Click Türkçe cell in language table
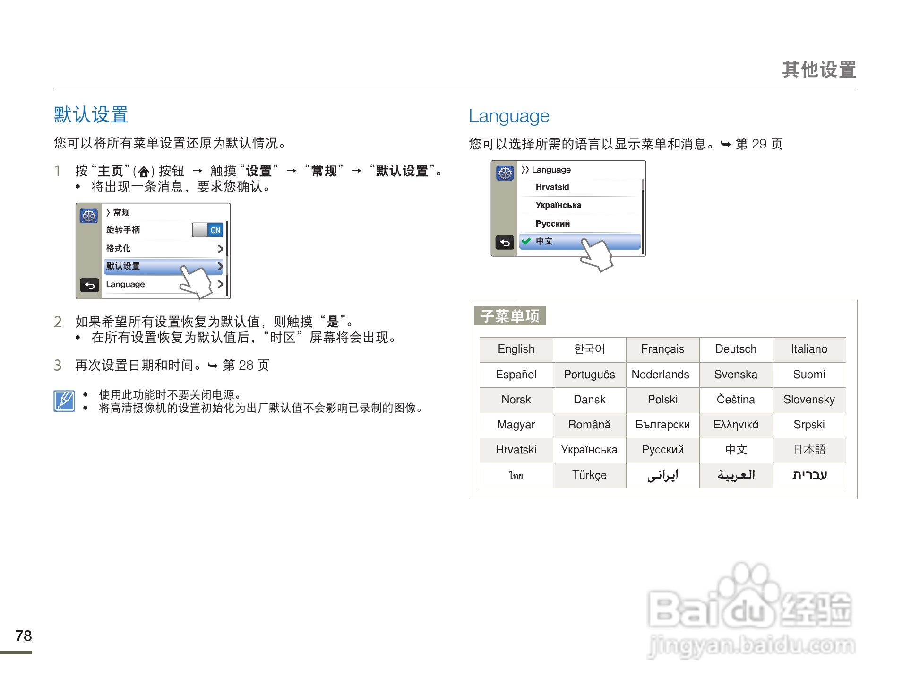911x697 pixels. 589,475
